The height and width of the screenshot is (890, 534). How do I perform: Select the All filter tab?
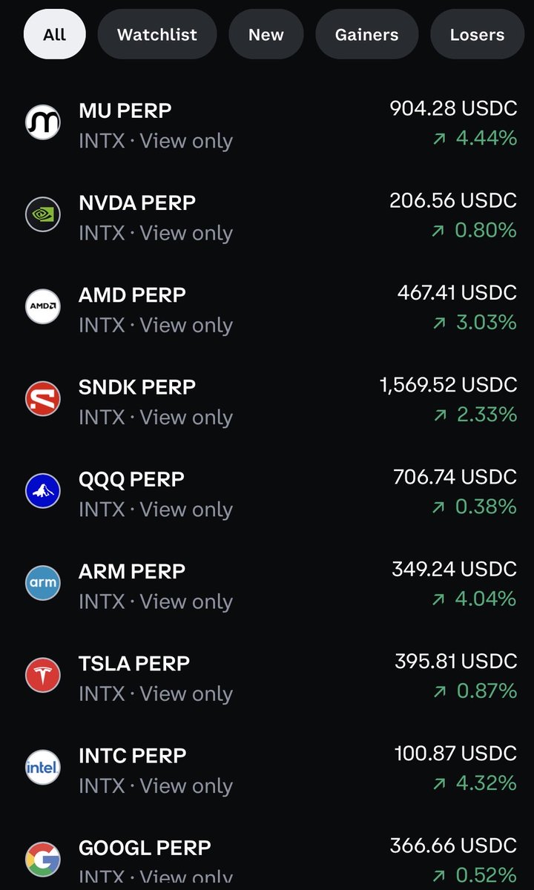[x=55, y=34]
